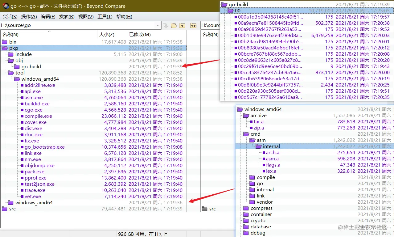This screenshot has width=394, height=237.
Task: Open the 操作(A) menu
Action: pos(29,17)
